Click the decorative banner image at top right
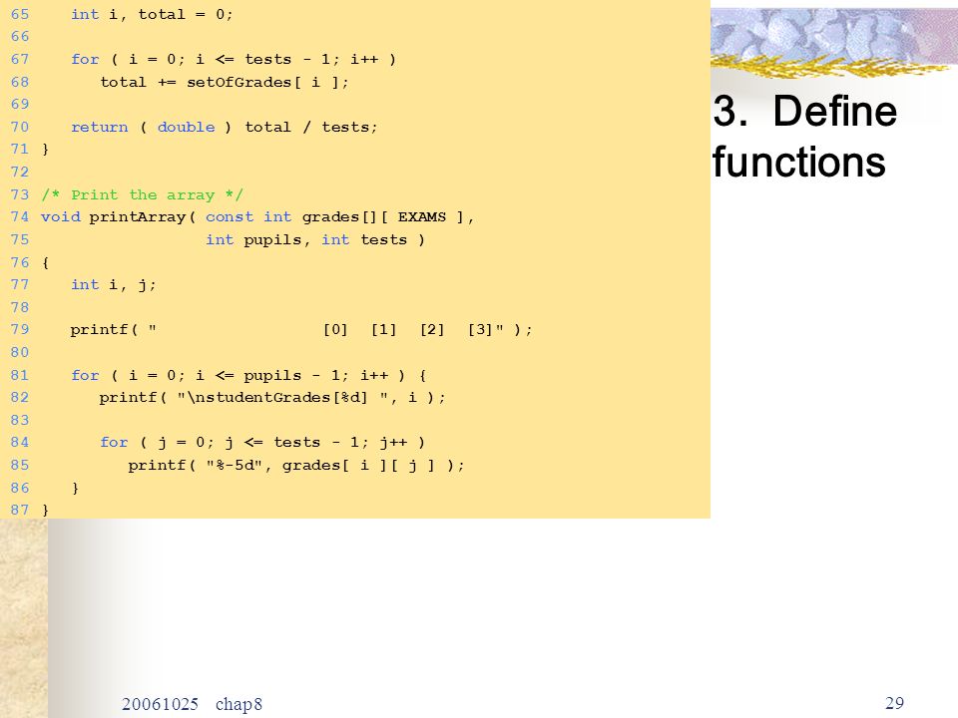Image resolution: width=958 pixels, height=718 pixels. (834, 42)
